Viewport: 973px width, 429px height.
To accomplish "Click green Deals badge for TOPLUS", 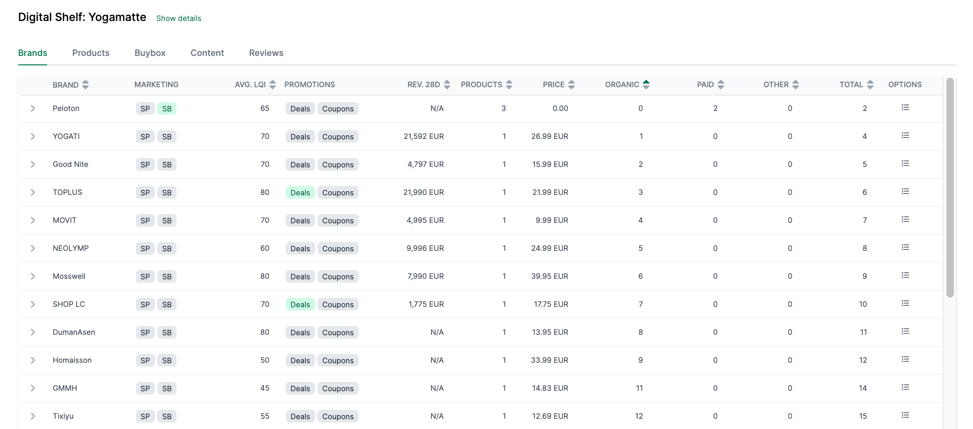I will (x=300, y=193).
